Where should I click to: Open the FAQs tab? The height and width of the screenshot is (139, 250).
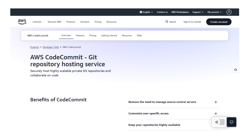139,36
